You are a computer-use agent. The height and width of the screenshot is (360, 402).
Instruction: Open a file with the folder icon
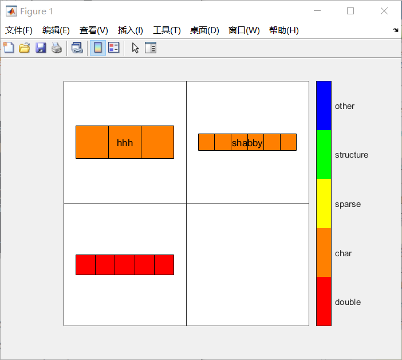pyautogui.click(x=25, y=48)
